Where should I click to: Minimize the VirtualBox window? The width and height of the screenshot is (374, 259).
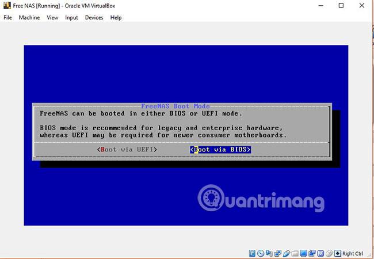321,6
